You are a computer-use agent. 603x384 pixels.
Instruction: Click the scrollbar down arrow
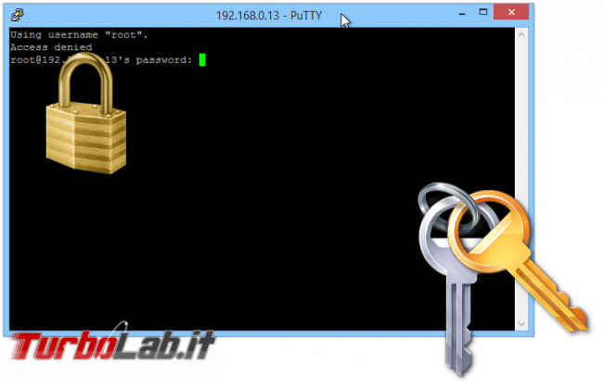click(x=521, y=324)
